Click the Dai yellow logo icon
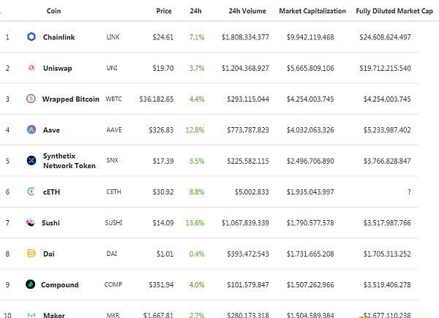439x318 pixels. (x=31, y=254)
